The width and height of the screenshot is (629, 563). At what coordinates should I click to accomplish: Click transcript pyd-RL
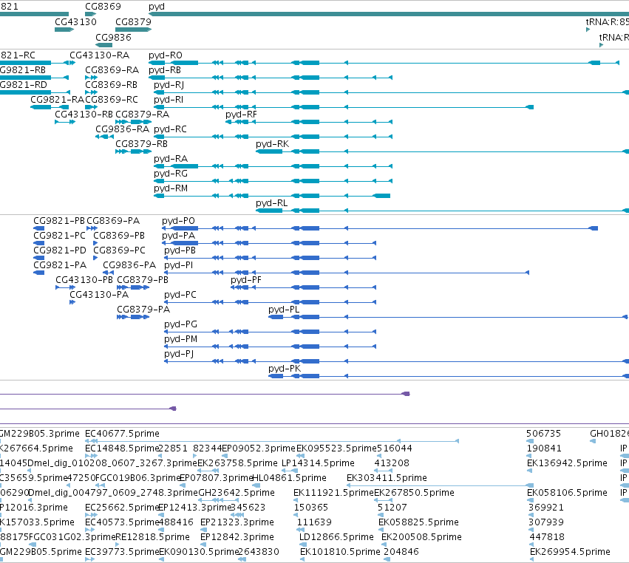click(271, 203)
